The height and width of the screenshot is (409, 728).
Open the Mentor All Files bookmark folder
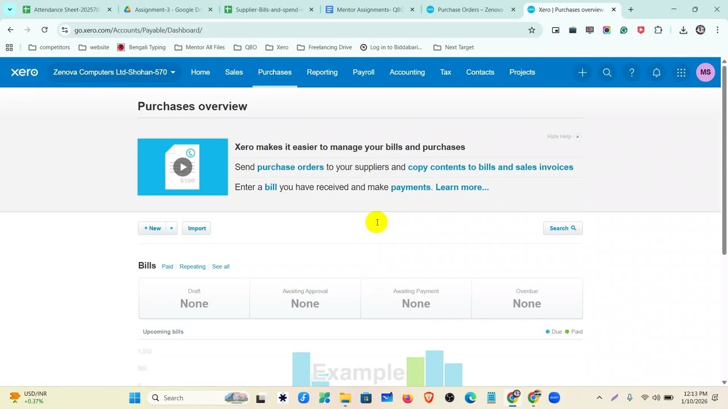coord(199,47)
